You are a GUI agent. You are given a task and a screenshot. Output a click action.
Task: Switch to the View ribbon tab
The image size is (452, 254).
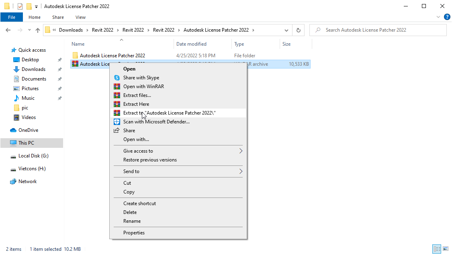[x=80, y=17]
